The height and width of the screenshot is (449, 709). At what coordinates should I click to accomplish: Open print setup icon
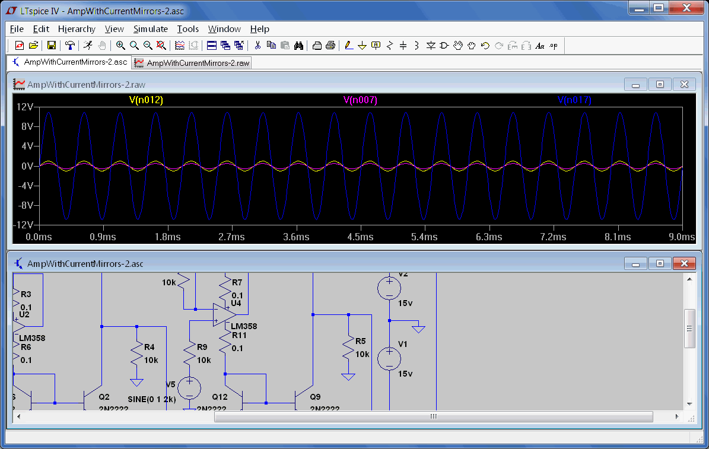click(x=317, y=45)
